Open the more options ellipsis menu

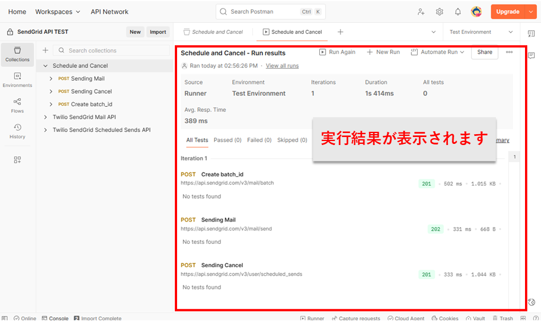click(x=509, y=52)
